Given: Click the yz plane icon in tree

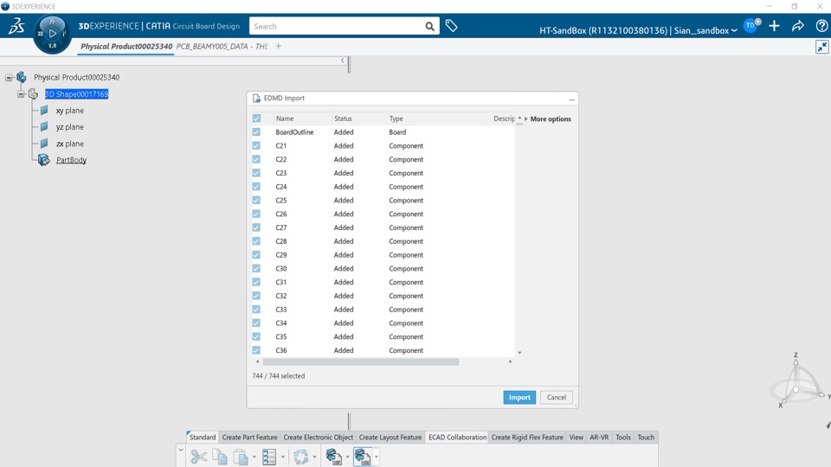Looking at the screenshot, I should (44, 126).
